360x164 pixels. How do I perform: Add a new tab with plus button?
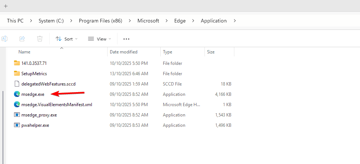click(6, 6)
